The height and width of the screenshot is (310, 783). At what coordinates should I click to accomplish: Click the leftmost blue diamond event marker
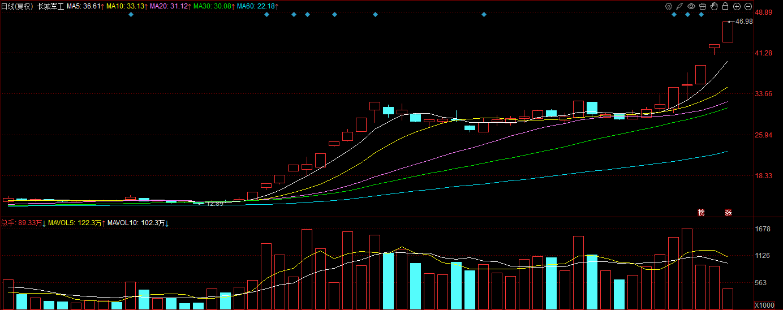coord(131,14)
